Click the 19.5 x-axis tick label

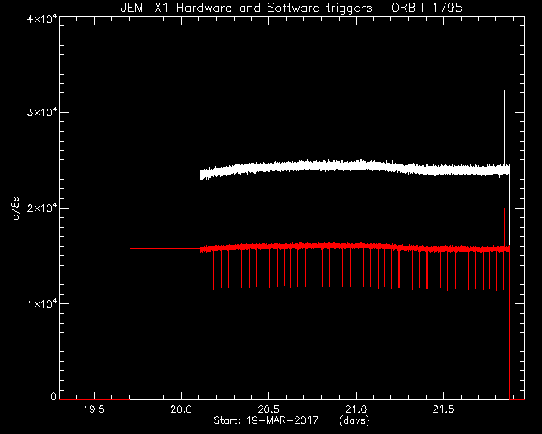pos(94,409)
